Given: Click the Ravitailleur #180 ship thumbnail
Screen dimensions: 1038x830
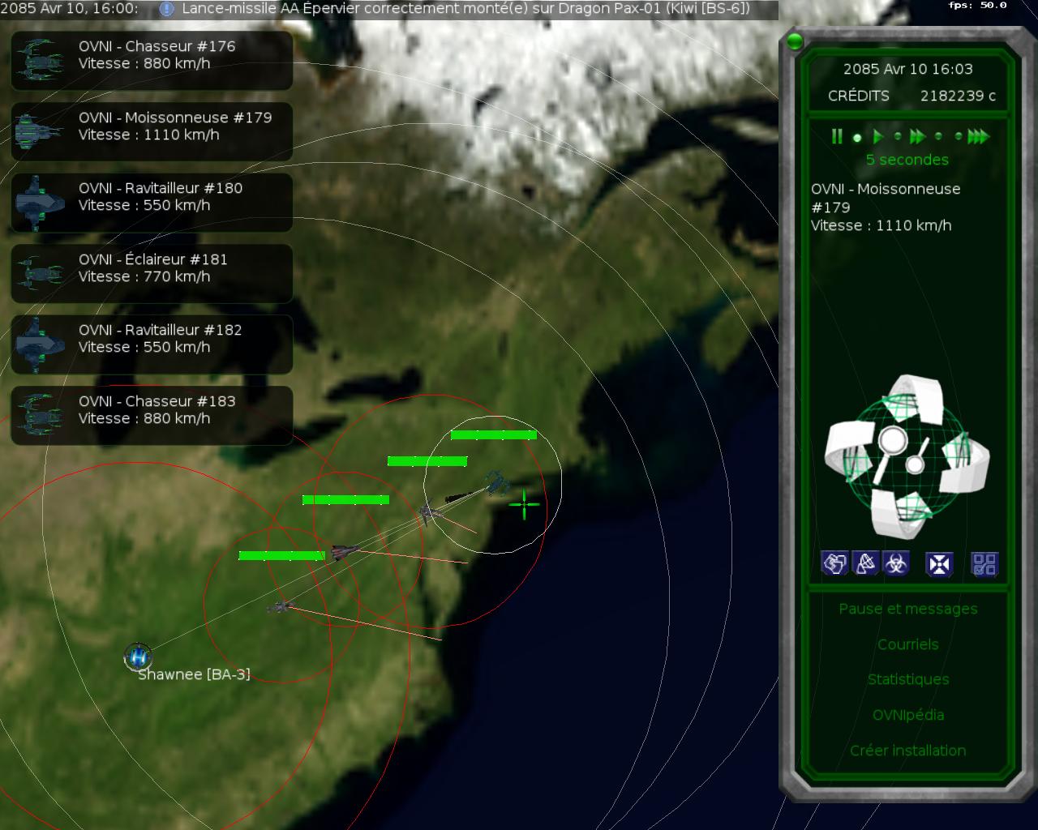Looking at the screenshot, I should (40, 202).
